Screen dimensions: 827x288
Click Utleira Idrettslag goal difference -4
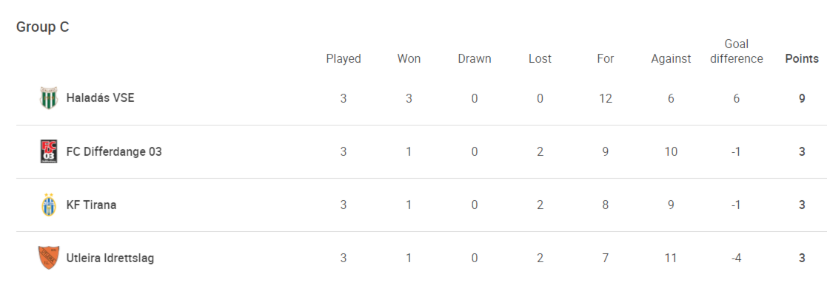tap(736, 258)
